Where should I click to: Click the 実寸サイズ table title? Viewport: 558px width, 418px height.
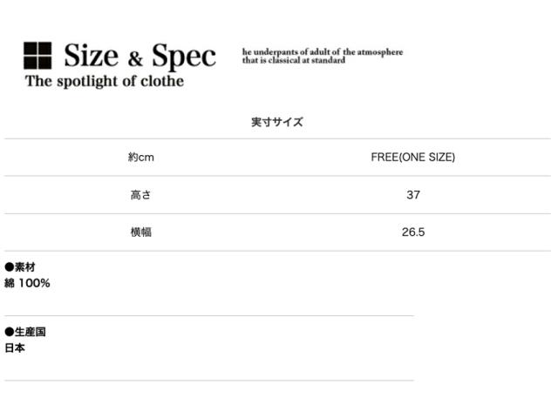(277, 122)
